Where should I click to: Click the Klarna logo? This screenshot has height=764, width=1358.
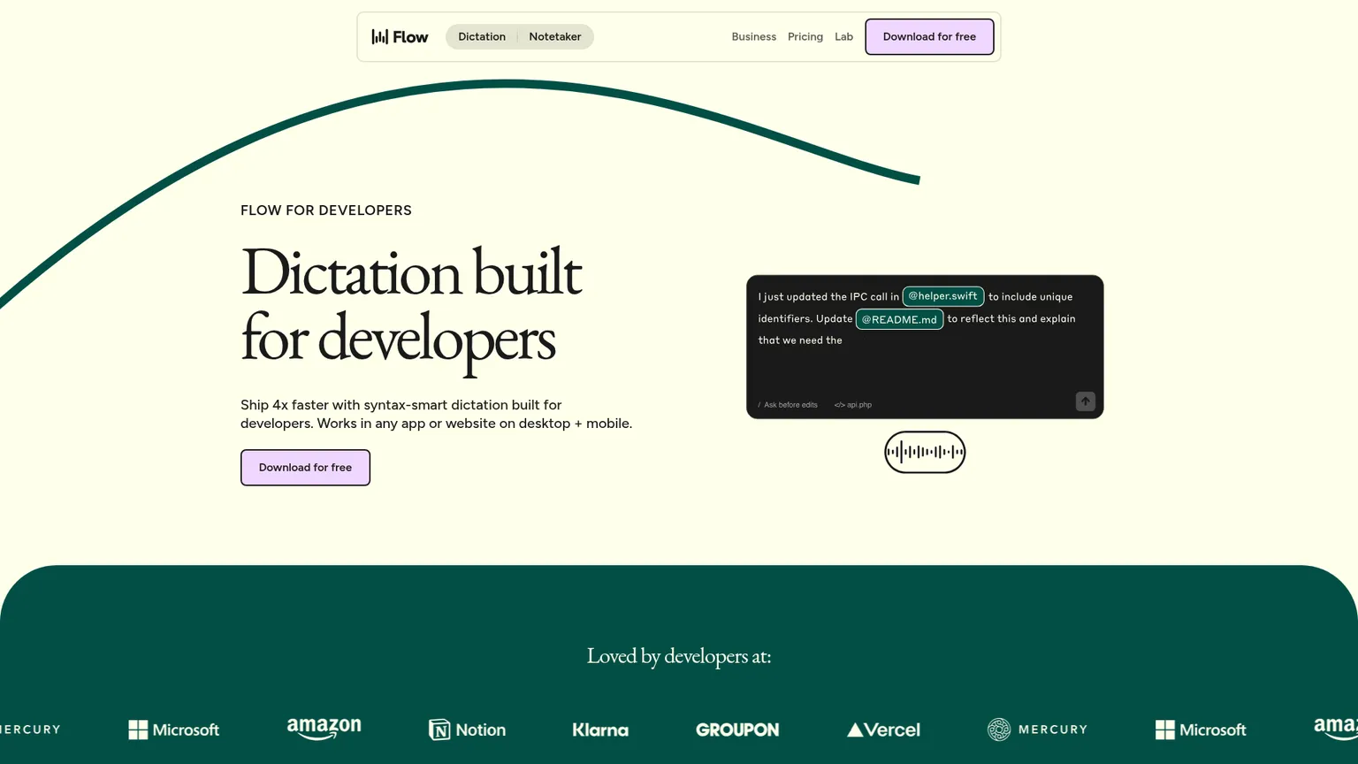[x=600, y=730]
